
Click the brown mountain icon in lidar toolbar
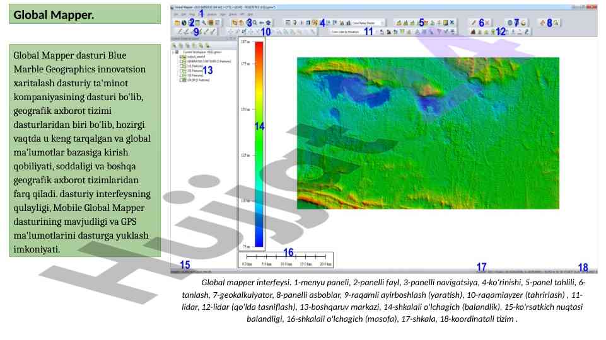473,32
